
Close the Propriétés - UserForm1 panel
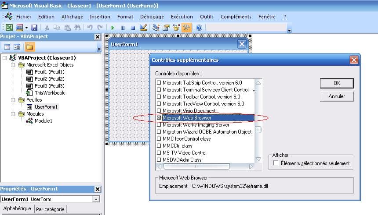click(x=98, y=189)
